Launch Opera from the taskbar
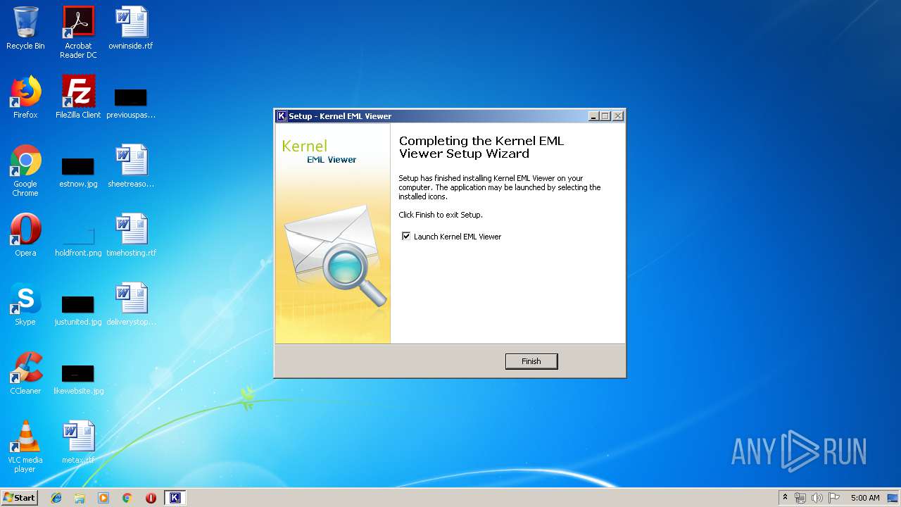Screen dimensions: 901x507 pyautogui.click(x=151, y=497)
